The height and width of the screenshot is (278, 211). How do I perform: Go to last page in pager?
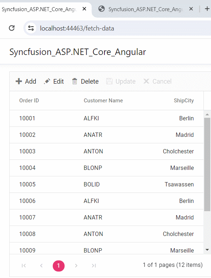(94, 265)
